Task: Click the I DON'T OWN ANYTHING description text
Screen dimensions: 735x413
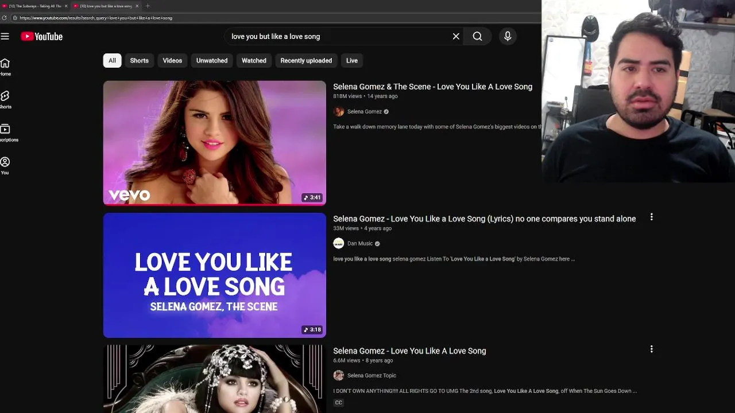Action: 485,391
